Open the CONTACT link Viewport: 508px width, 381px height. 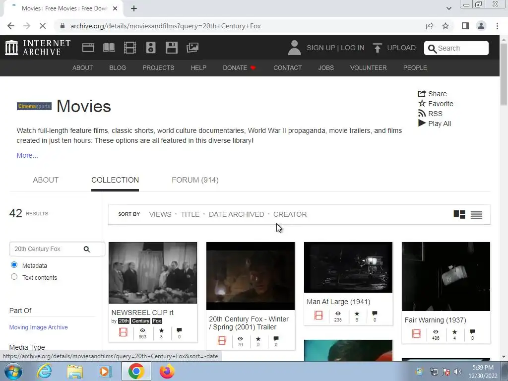[x=287, y=67]
